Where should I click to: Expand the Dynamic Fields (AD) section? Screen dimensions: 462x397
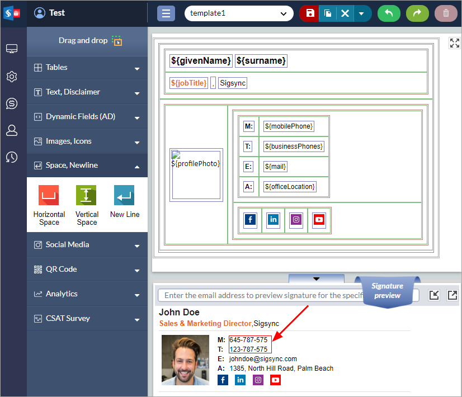[87, 117]
